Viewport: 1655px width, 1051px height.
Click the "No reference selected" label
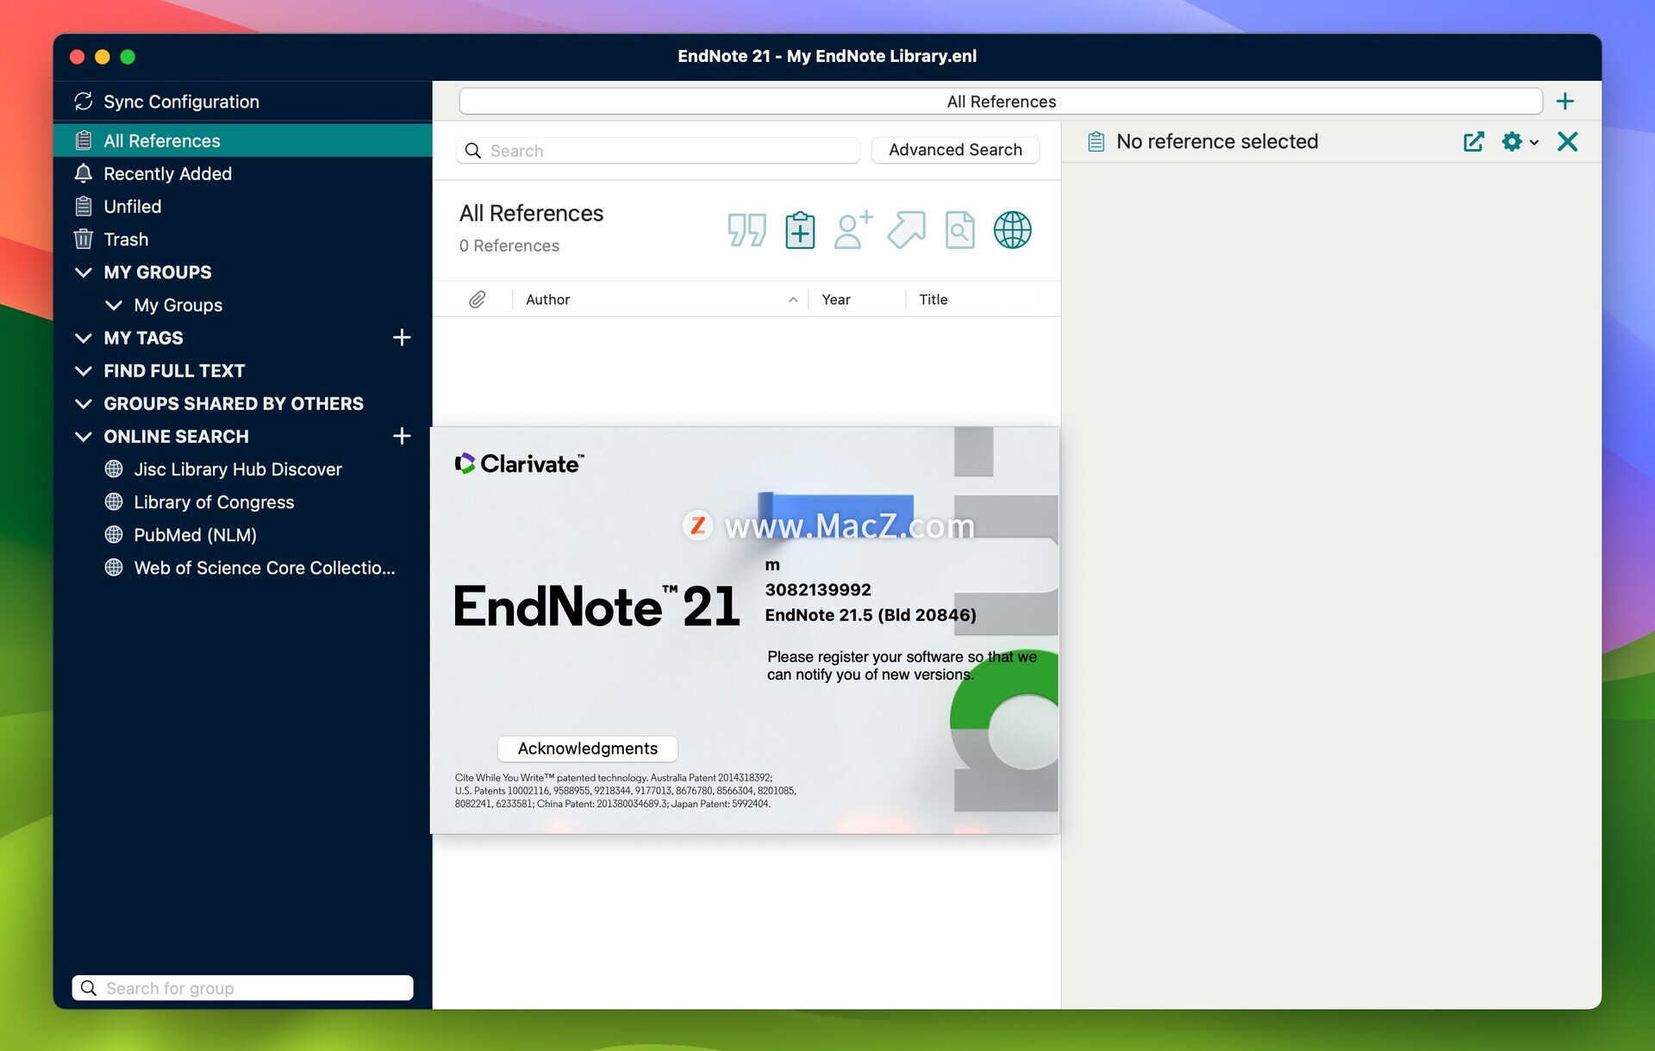tap(1217, 141)
